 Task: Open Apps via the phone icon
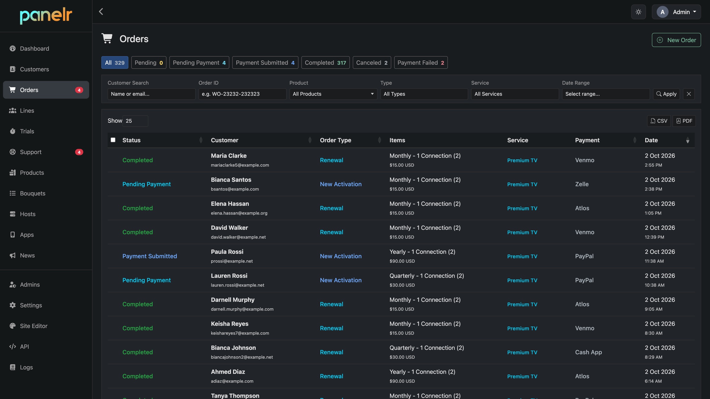coord(12,235)
